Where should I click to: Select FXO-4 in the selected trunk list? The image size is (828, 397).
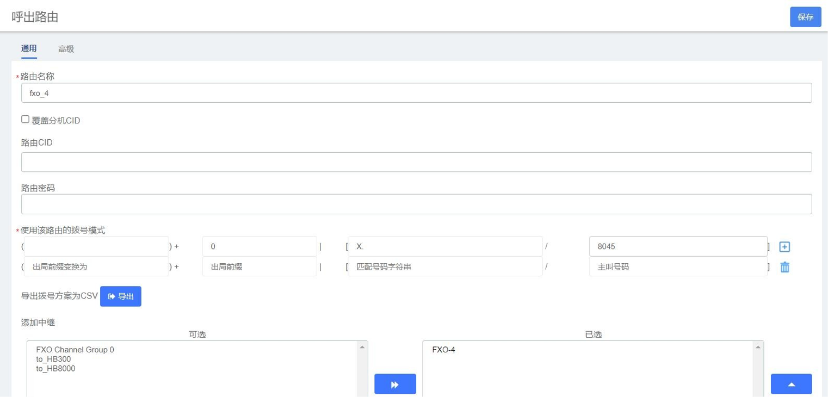[x=443, y=350]
